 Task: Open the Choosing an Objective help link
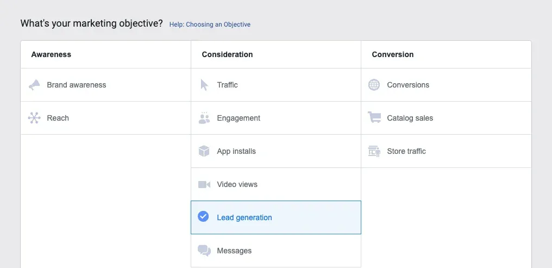[210, 24]
